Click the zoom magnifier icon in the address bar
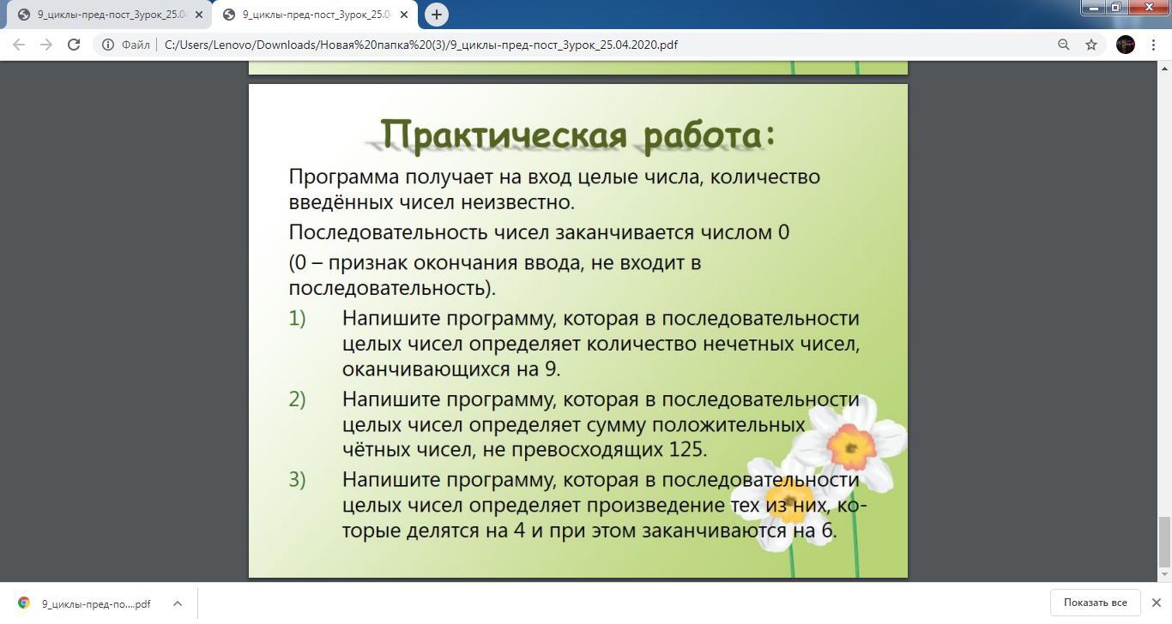This screenshot has width=1172, height=624. pos(1063,45)
